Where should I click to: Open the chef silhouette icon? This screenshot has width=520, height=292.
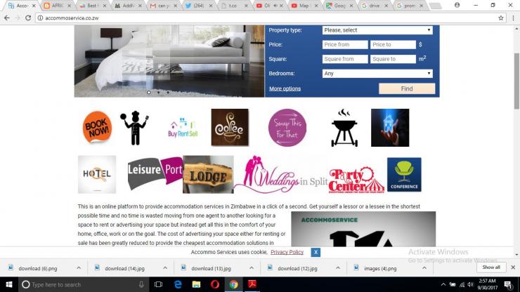coord(135,128)
